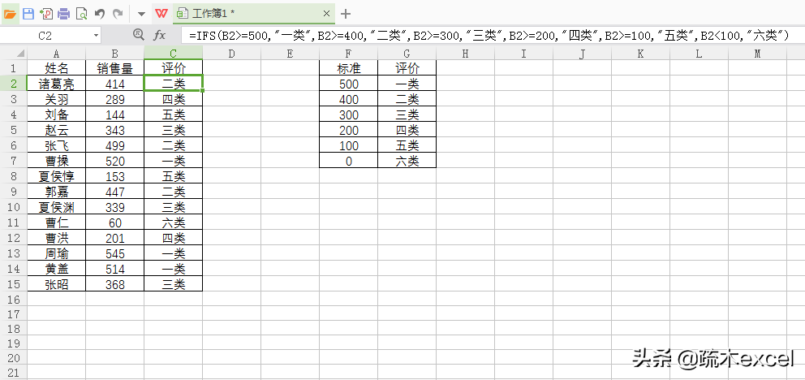Click cell 曹操

coord(57,161)
